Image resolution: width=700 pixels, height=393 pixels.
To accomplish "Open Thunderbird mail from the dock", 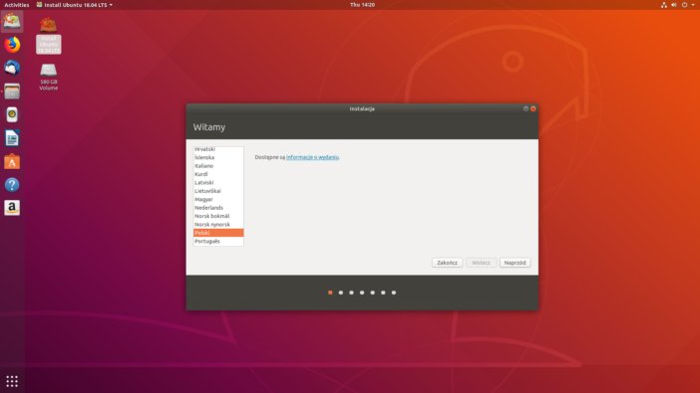I will click(x=12, y=68).
